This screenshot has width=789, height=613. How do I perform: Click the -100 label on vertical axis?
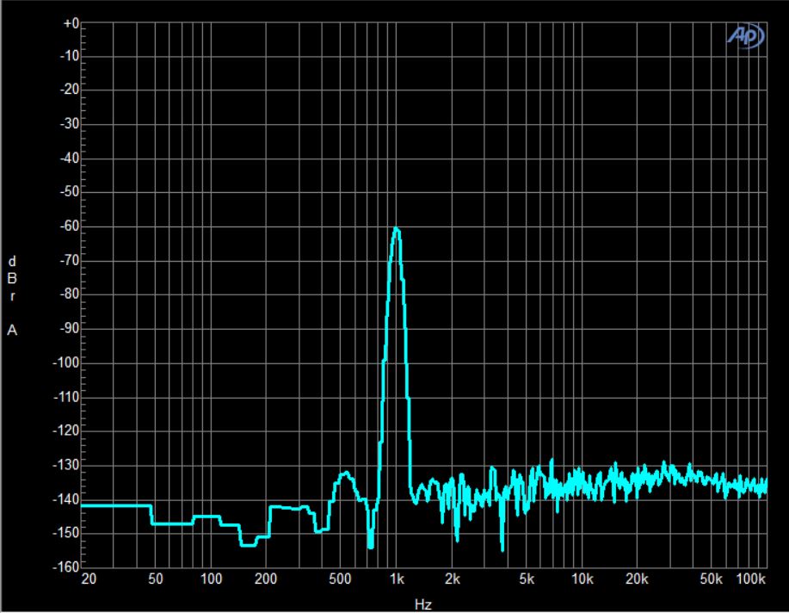(66, 362)
